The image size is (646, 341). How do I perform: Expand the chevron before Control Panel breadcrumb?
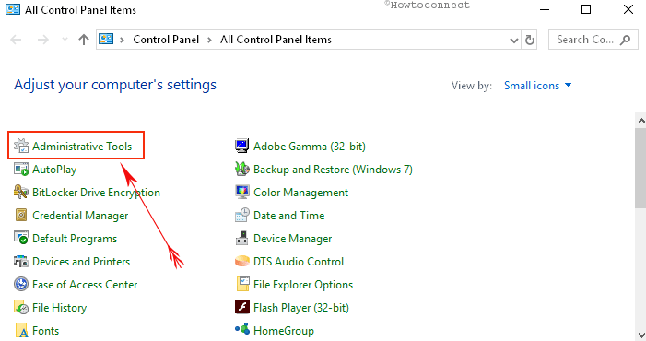122,40
